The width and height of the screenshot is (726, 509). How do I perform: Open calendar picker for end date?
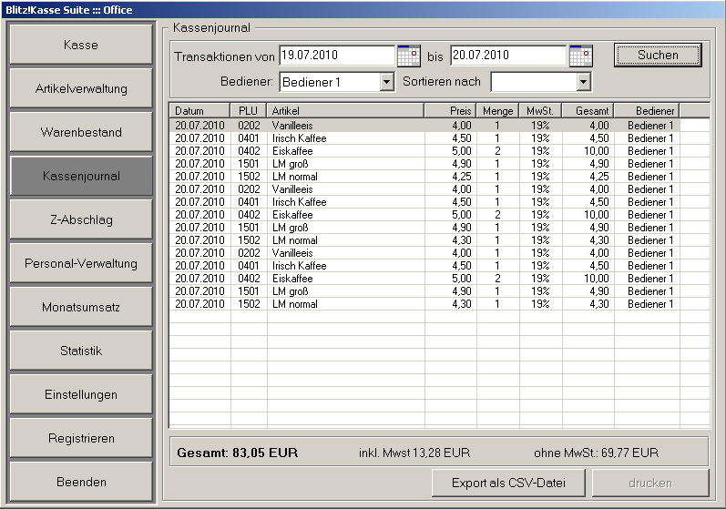point(580,56)
